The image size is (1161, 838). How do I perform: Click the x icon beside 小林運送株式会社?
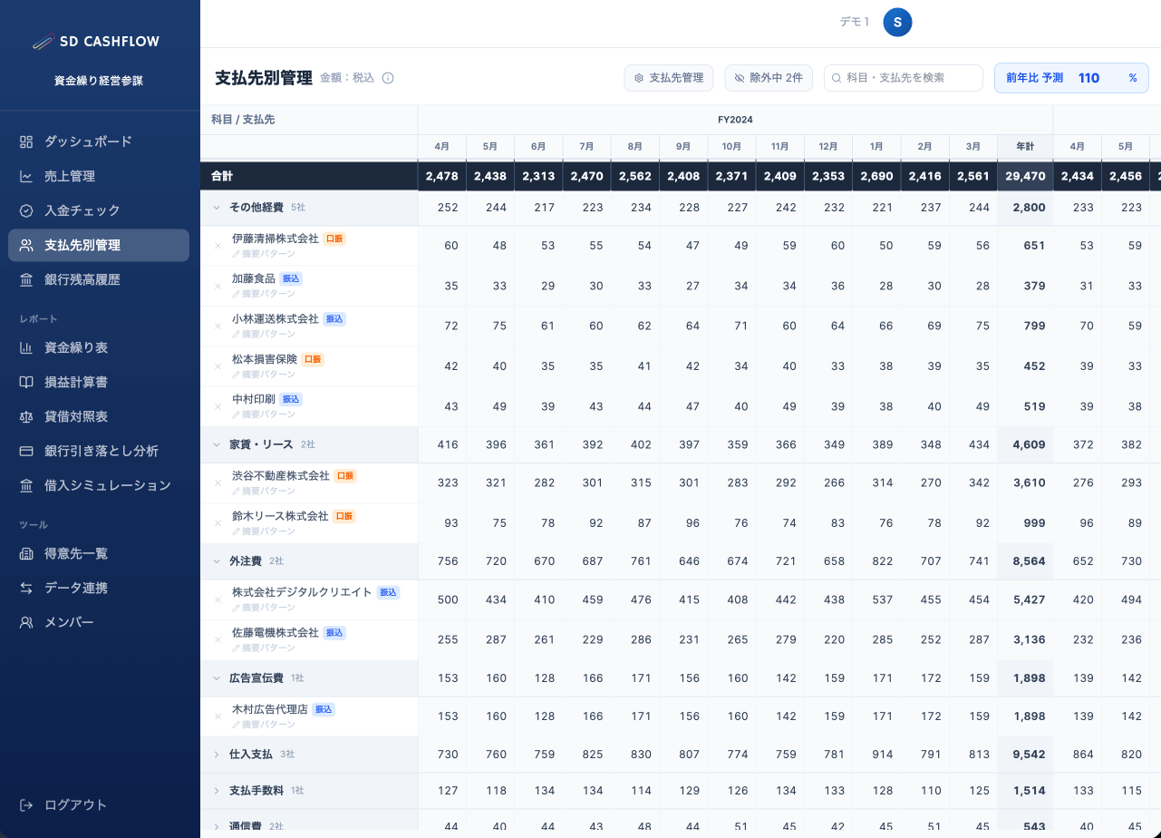click(x=218, y=326)
